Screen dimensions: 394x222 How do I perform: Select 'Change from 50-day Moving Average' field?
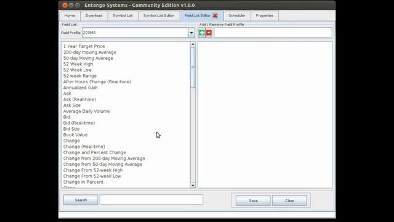[103, 165]
